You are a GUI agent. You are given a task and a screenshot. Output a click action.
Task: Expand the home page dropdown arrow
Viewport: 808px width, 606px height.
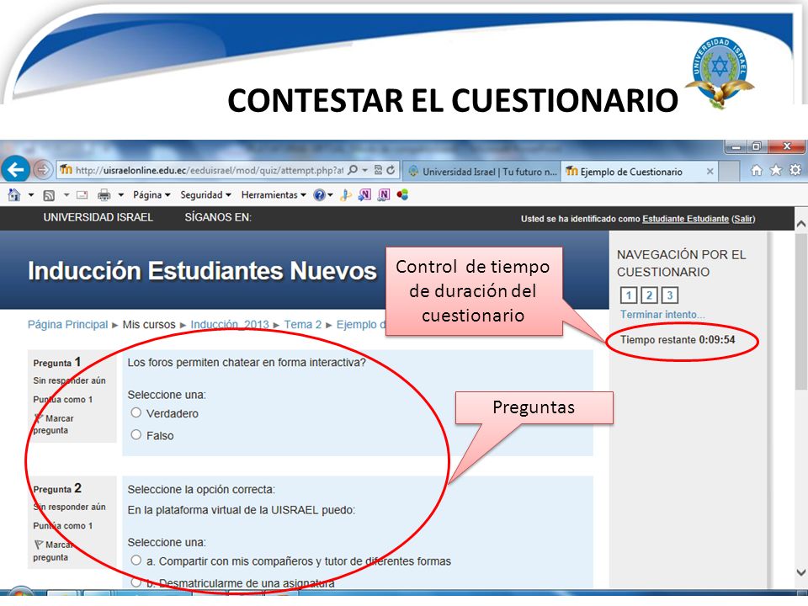tap(31, 194)
